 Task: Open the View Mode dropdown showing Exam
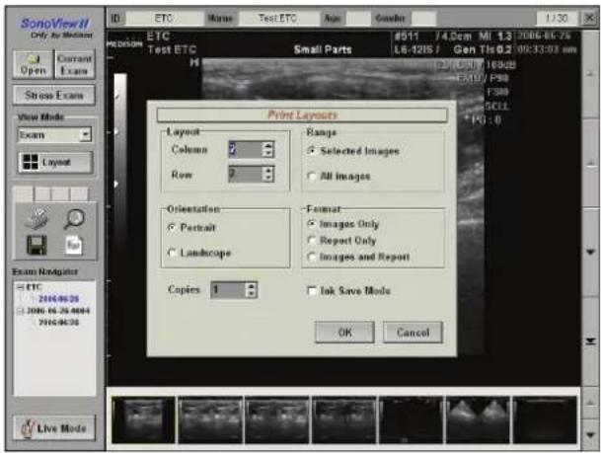pyautogui.click(x=54, y=135)
